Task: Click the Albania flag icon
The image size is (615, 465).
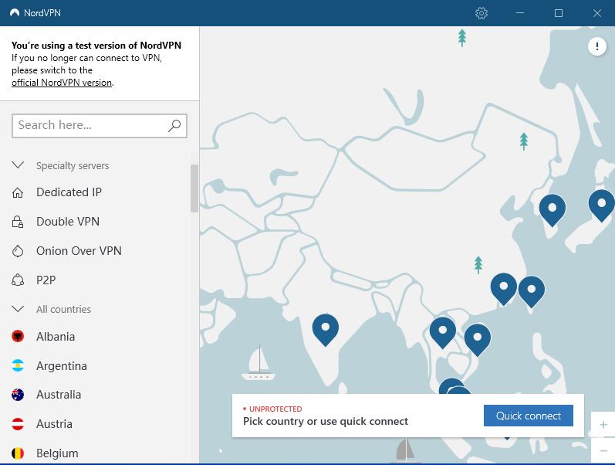Action: 18,336
